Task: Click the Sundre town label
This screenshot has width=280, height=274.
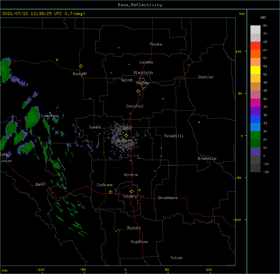Action: tap(95, 127)
